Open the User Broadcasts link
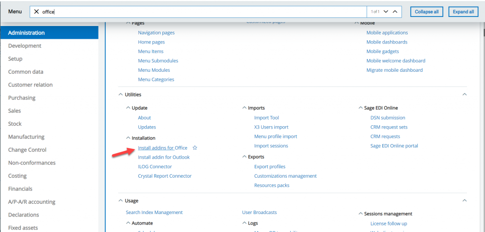Viewport: 485px width, 232px height. coord(260,212)
